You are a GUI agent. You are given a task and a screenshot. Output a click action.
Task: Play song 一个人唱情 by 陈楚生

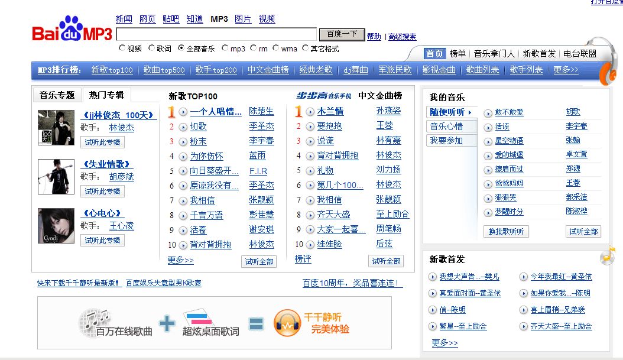coord(183,112)
